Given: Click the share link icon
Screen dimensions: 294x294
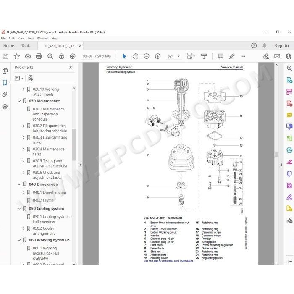Looking at the screenshot, I should pos(266,56).
